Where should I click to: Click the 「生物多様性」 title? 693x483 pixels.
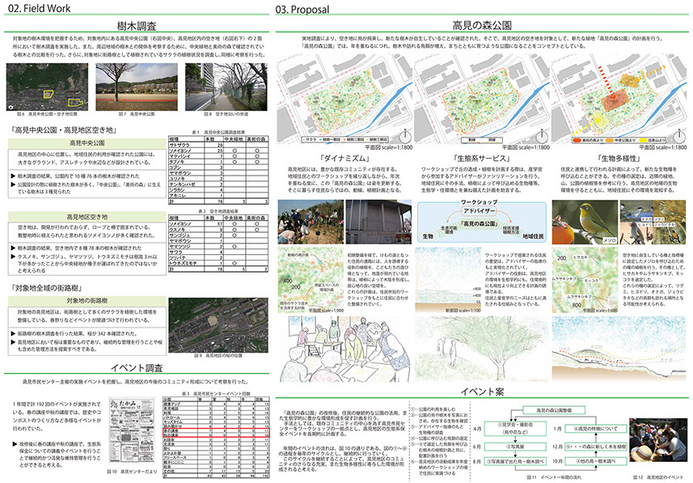click(x=619, y=158)
